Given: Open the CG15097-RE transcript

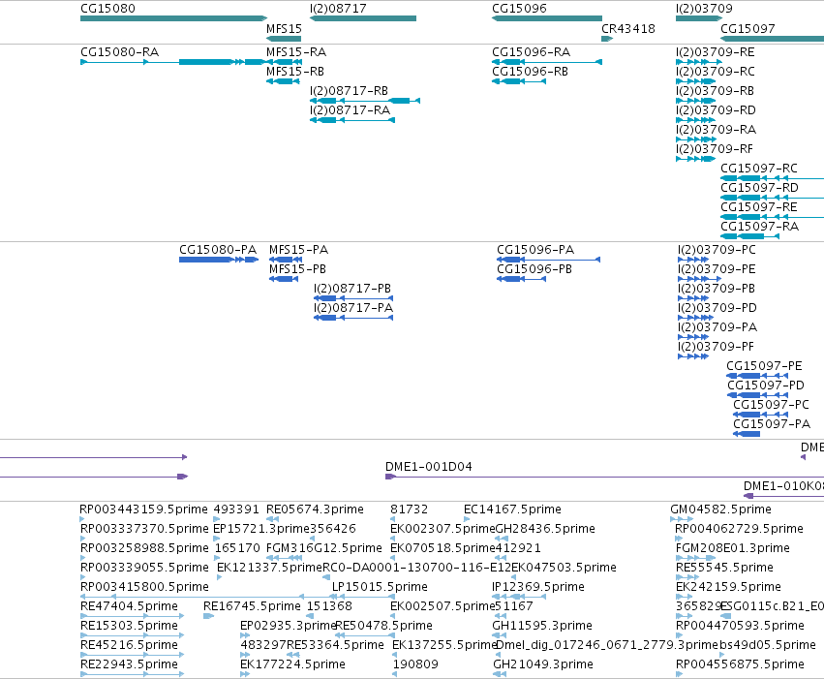Looking at the screenshot, I should 759,207.
